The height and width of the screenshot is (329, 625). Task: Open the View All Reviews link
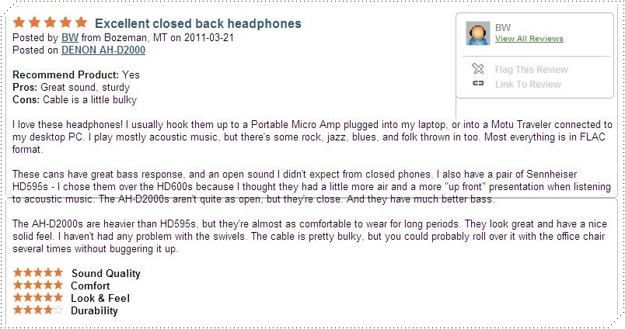coord(529,39)
